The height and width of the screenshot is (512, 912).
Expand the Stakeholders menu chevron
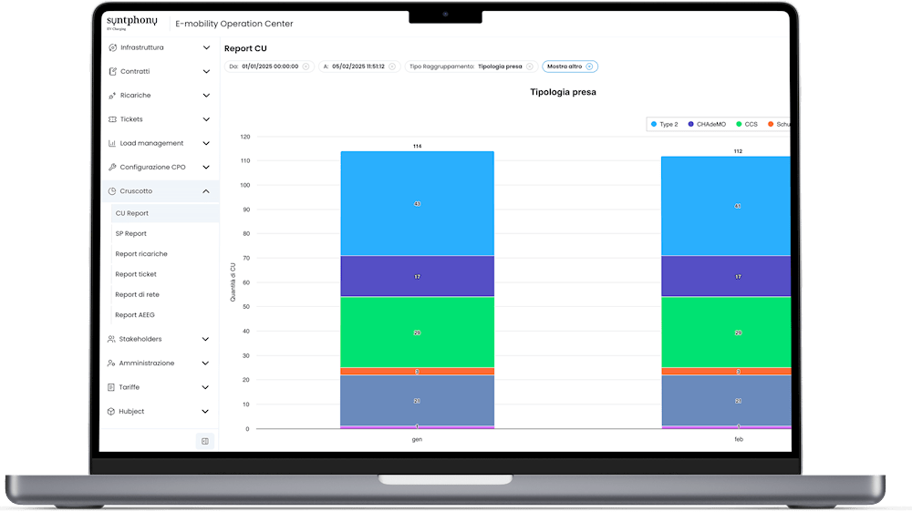click(206, 339)
